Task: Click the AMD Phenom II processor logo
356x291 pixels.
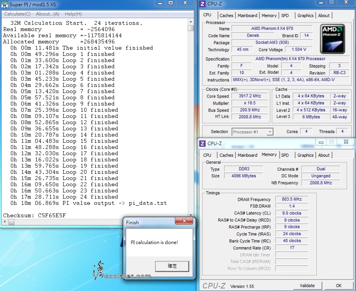Action: click(332, 39)
